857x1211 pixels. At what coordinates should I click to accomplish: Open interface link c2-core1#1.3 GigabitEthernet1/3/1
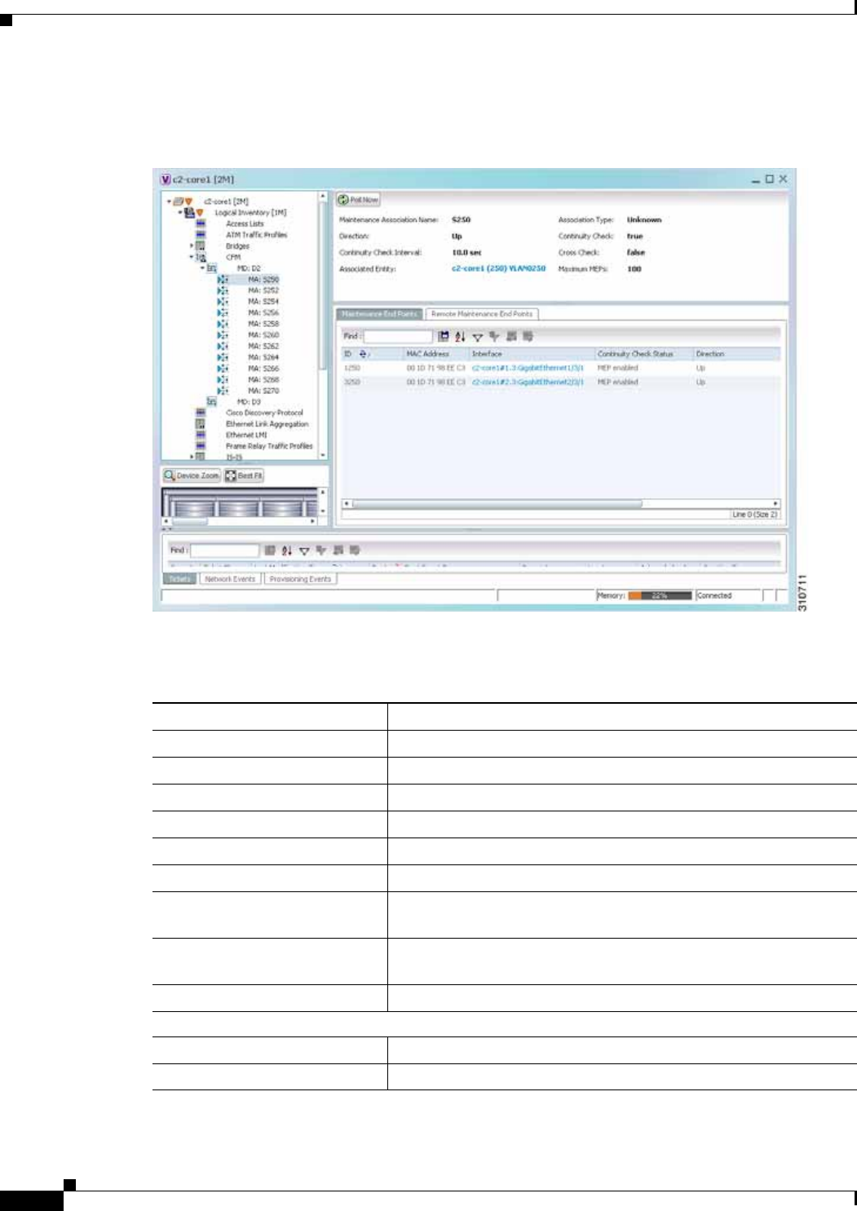point(528,368)
